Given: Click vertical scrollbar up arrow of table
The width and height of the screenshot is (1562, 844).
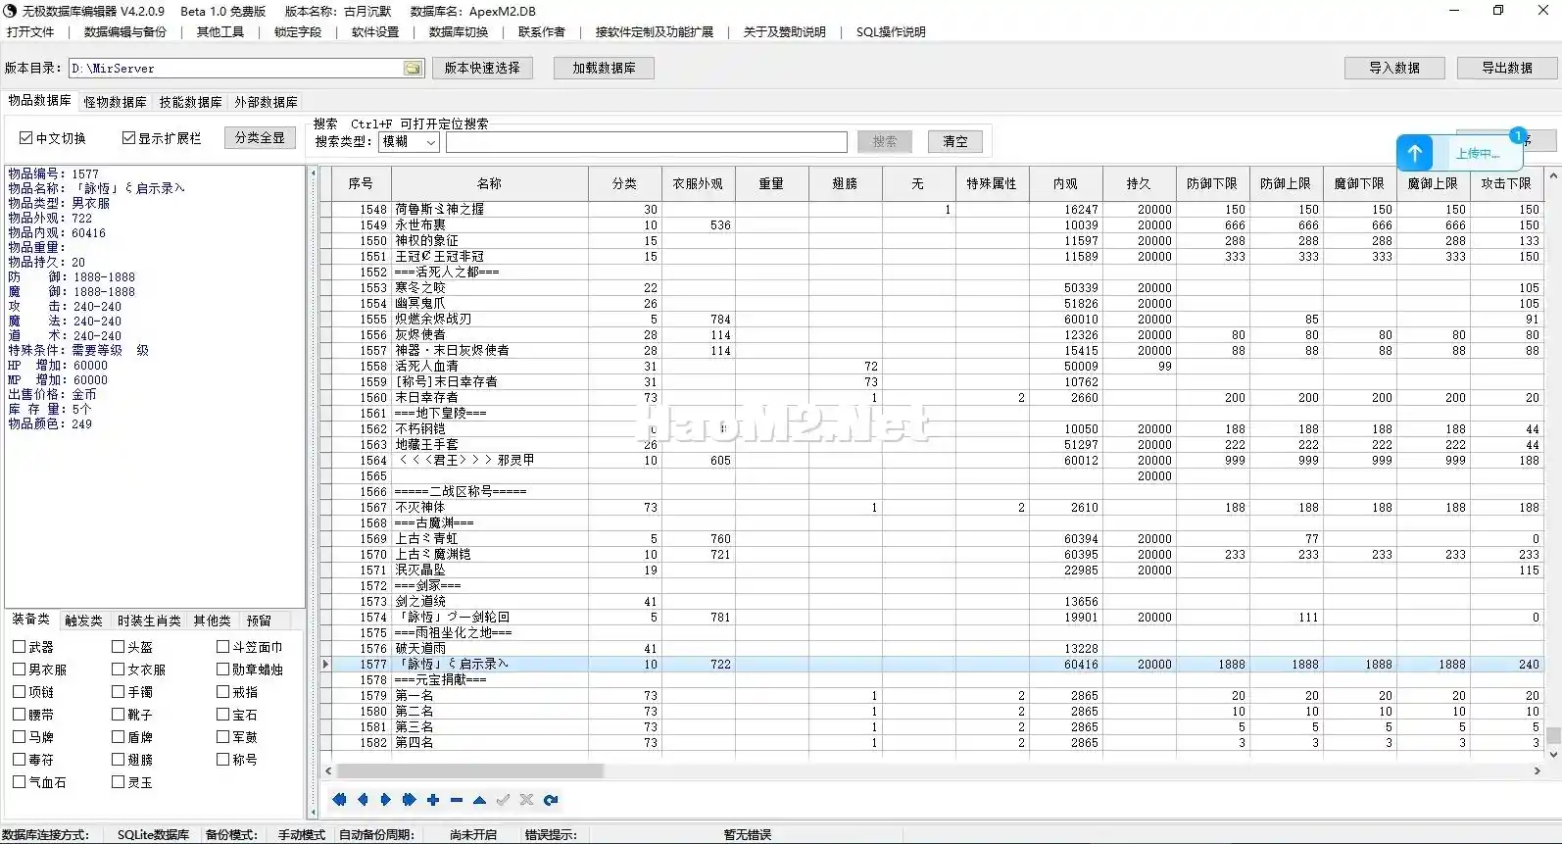Looking at the screenshot, I should pos(1553,176).
